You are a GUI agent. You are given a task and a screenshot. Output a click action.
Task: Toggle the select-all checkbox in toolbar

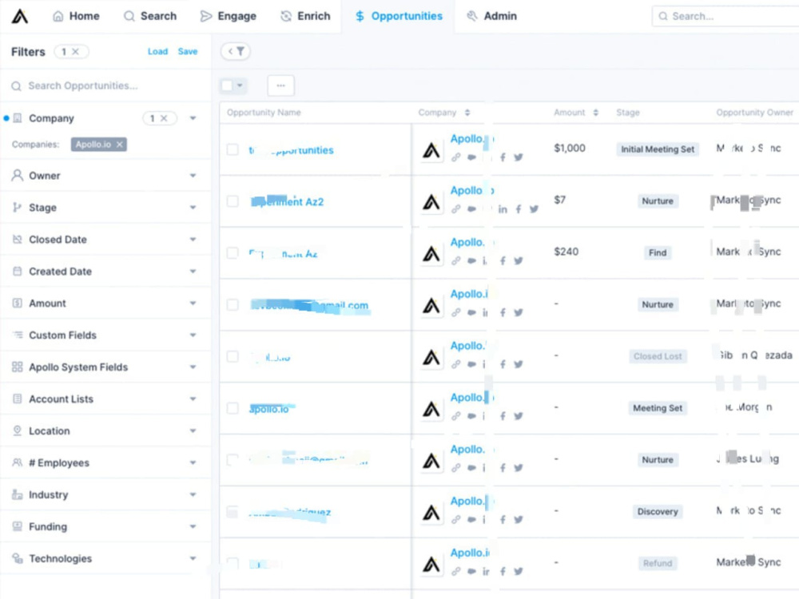227,85
